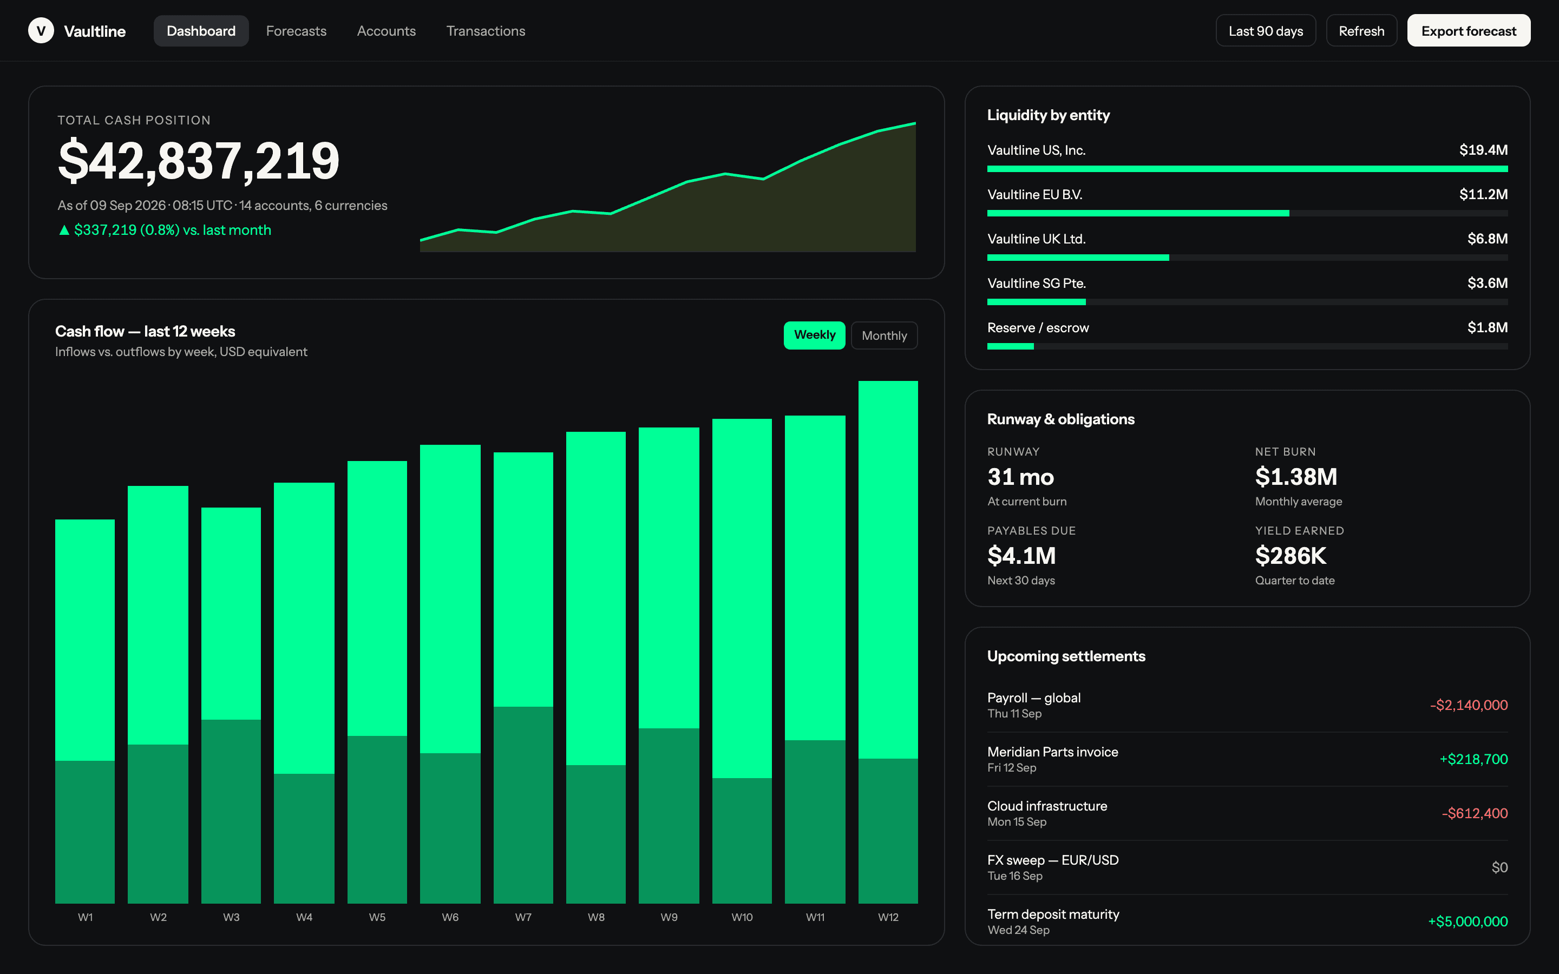Switch cash flow to Monthly
1559x974 pixels.
point(884,335)
